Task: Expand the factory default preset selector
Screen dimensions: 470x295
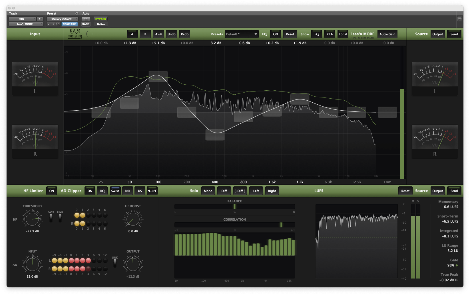Action: [x=62, y=19]
